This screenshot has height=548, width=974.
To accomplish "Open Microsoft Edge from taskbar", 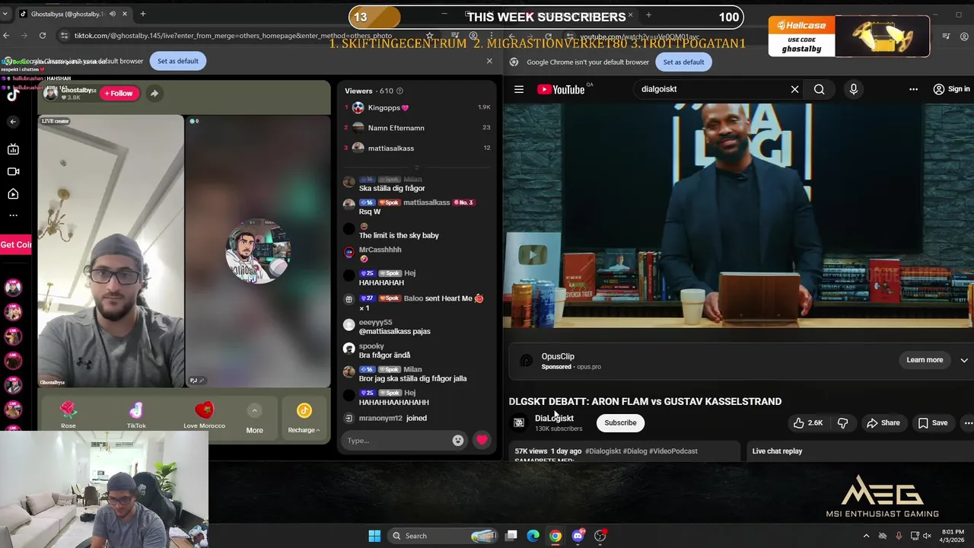I will click(533, 536).
